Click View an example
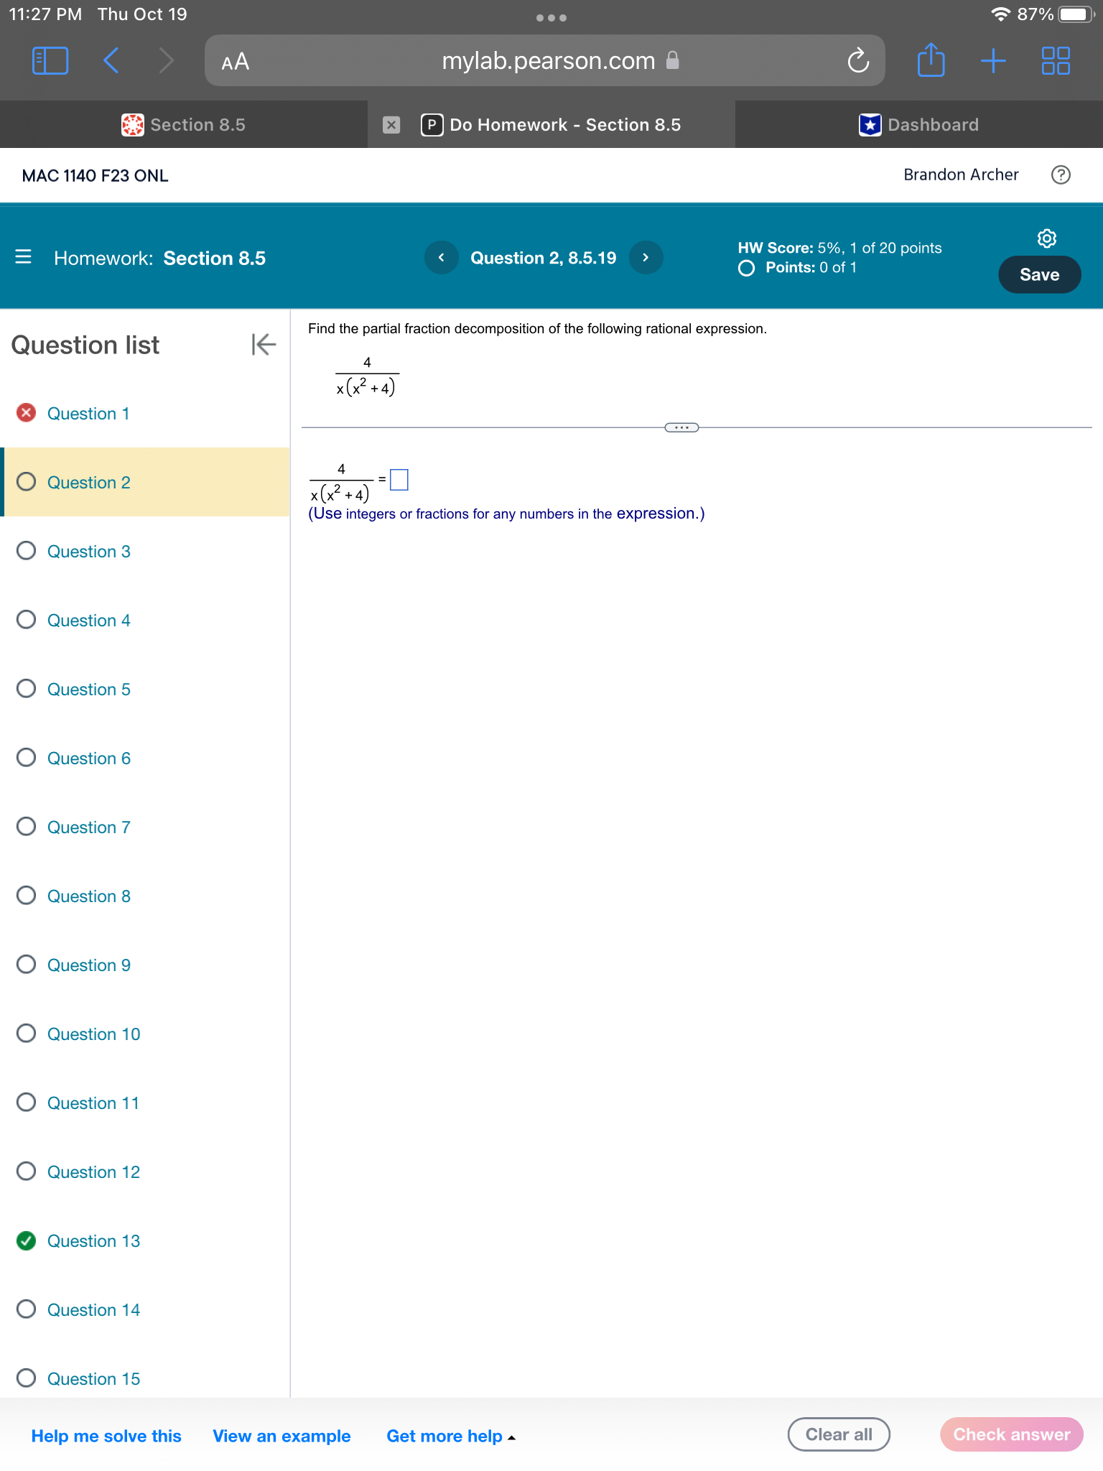The height and width of the screenshot is (1471, 1103). (x=281, y=1436)
